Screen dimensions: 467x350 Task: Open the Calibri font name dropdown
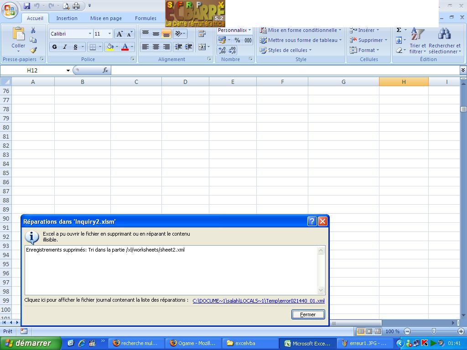tap(90, 34)
